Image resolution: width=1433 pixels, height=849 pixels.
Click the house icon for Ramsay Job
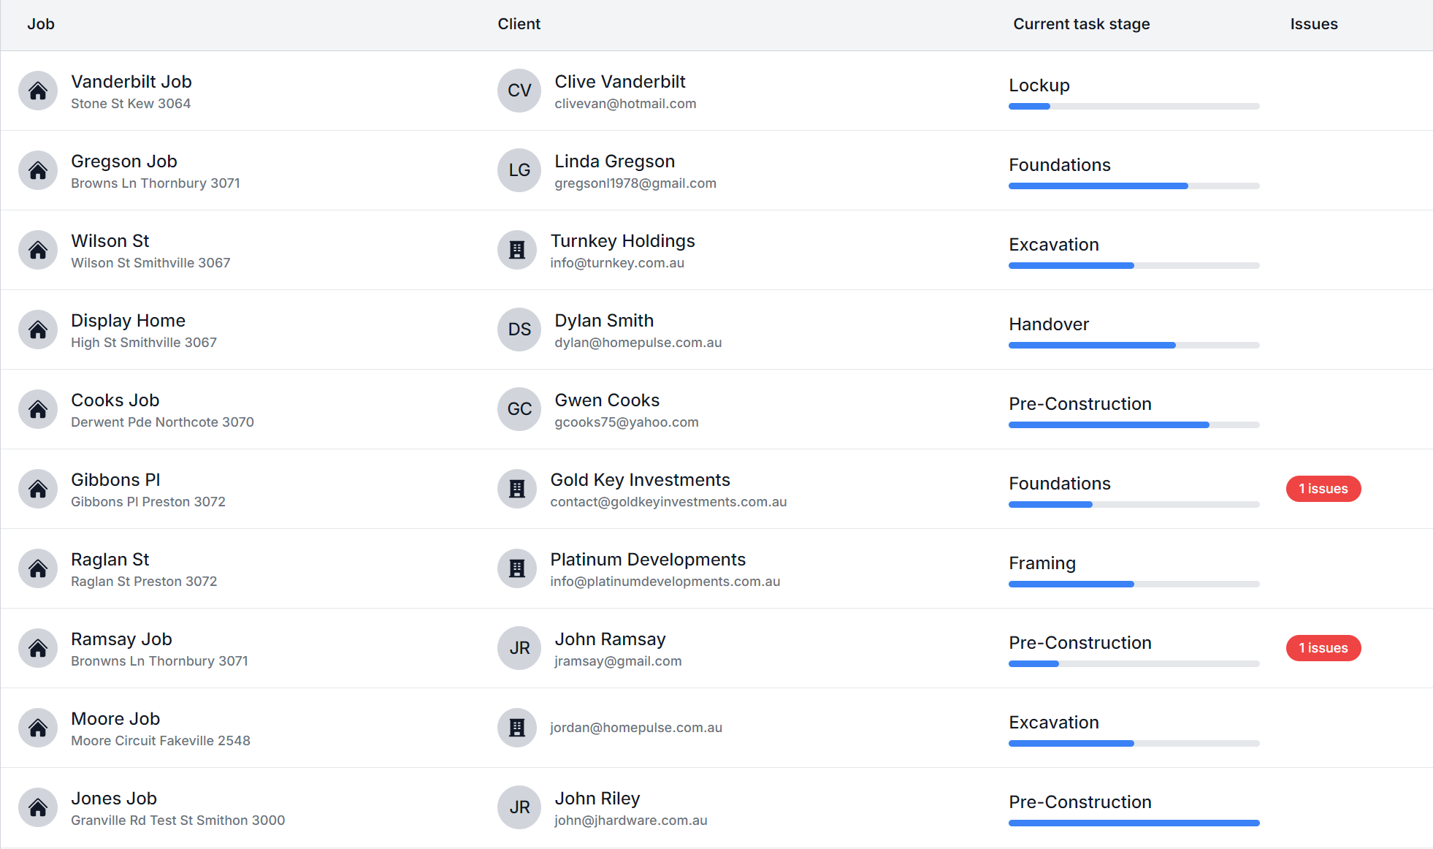[38, 648]
